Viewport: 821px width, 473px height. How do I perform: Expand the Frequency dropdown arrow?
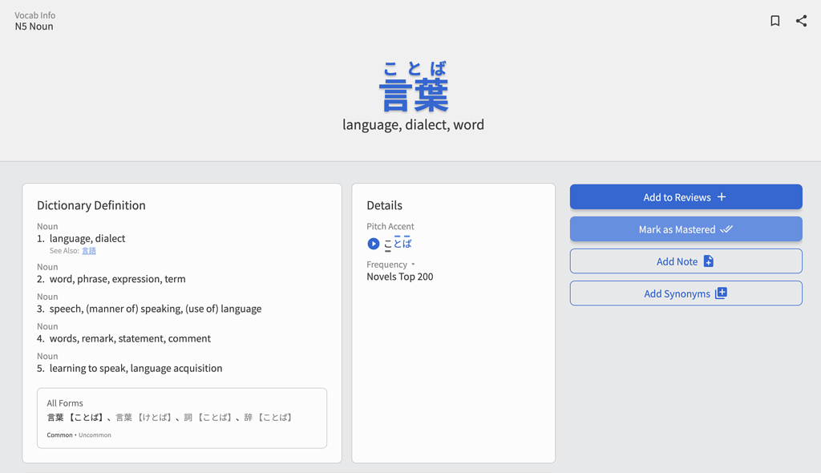click(x=413, y=265)
